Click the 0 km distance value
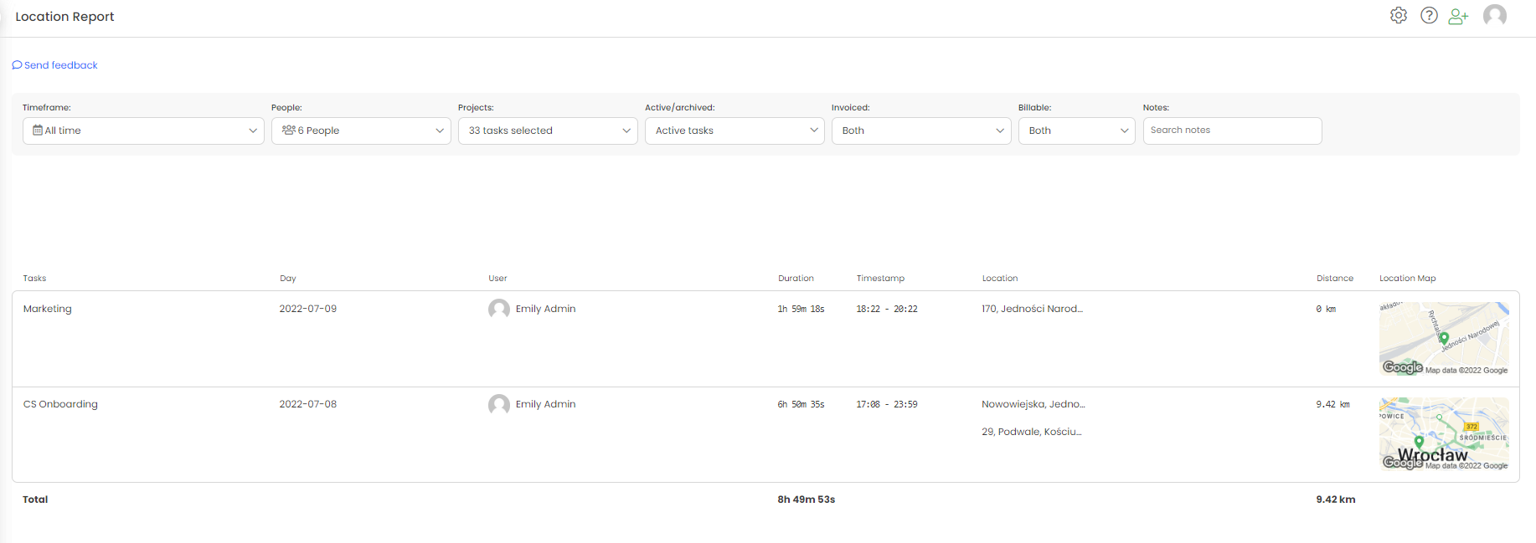Image resolution: width=1536 pixels, height=543 pixels. (1326, 309)
